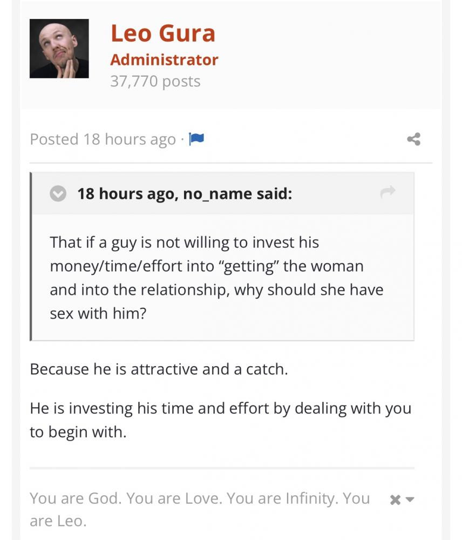Click the blue flag report icon
This screenshot has width=462, height=540.
(196, 139)
